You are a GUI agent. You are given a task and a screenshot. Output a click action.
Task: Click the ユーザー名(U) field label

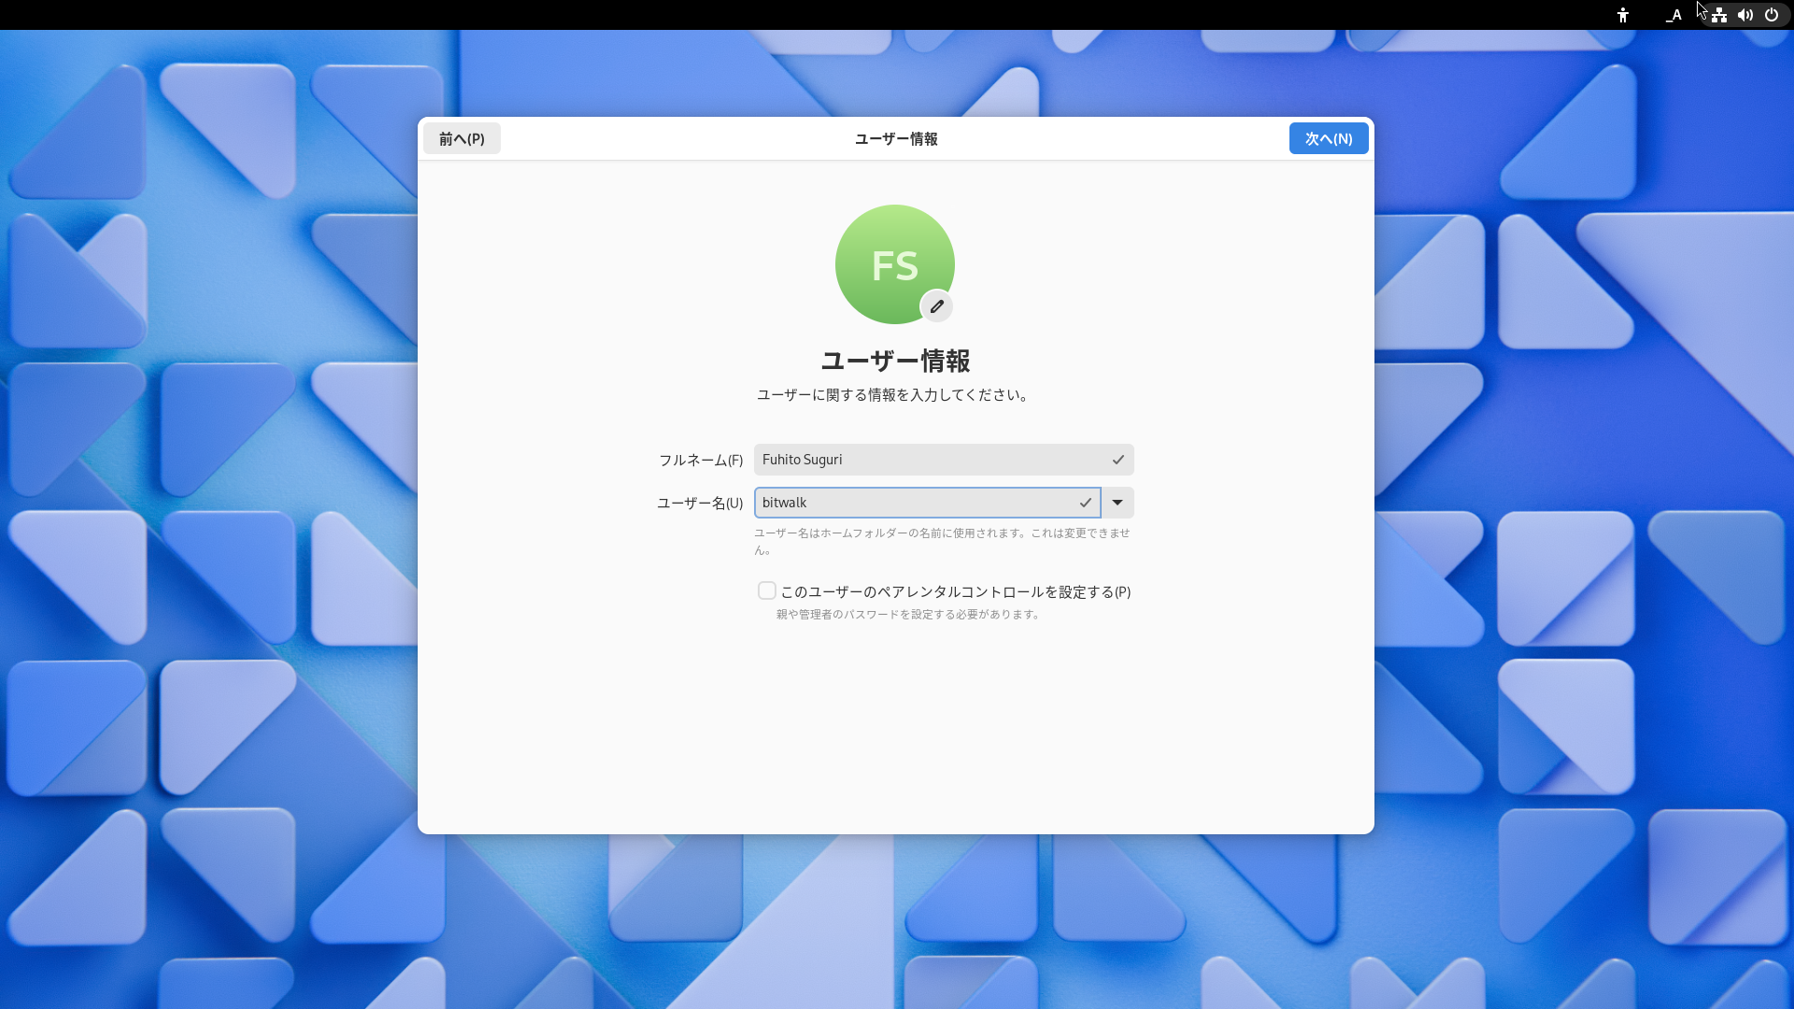(700, 504)
